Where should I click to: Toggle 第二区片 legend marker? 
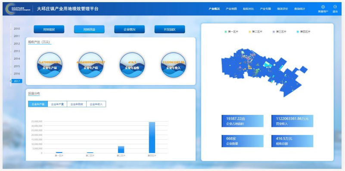click(249, 32)
